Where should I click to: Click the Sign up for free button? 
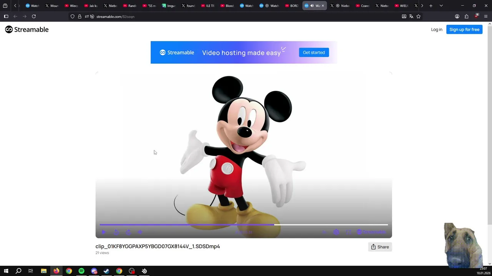[464, 30]
